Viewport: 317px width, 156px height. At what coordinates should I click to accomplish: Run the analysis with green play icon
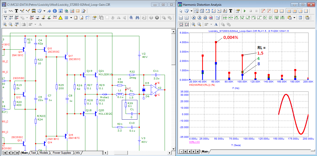(x=245, y=11)
